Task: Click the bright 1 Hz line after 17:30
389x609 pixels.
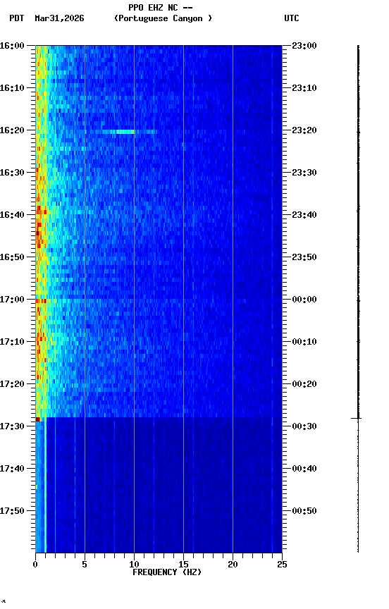Action: [45, 486]
